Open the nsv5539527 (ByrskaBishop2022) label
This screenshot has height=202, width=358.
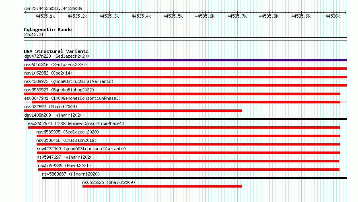point(59,90)
